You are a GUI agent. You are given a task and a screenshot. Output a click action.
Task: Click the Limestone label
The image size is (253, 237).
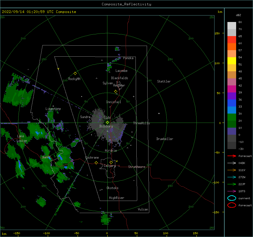point(53,109)
